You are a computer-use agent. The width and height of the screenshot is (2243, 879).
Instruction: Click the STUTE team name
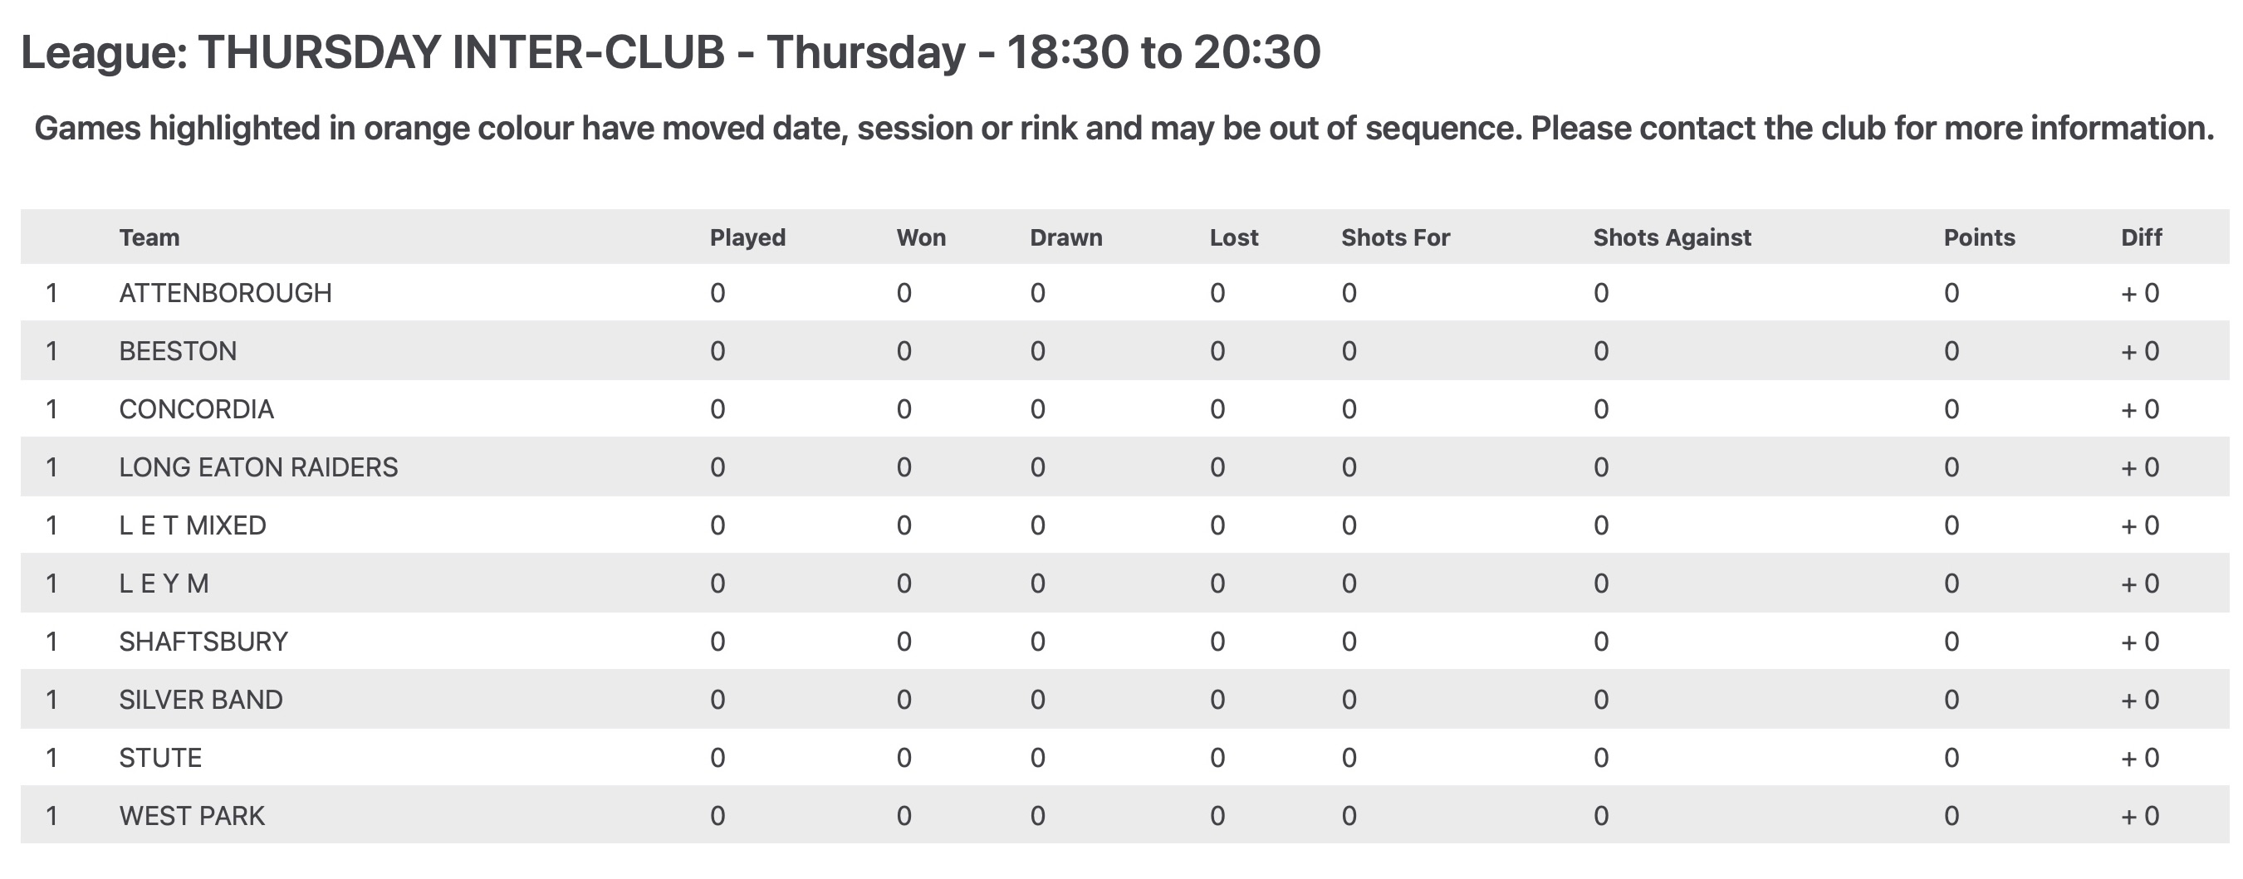pos(160,758)
